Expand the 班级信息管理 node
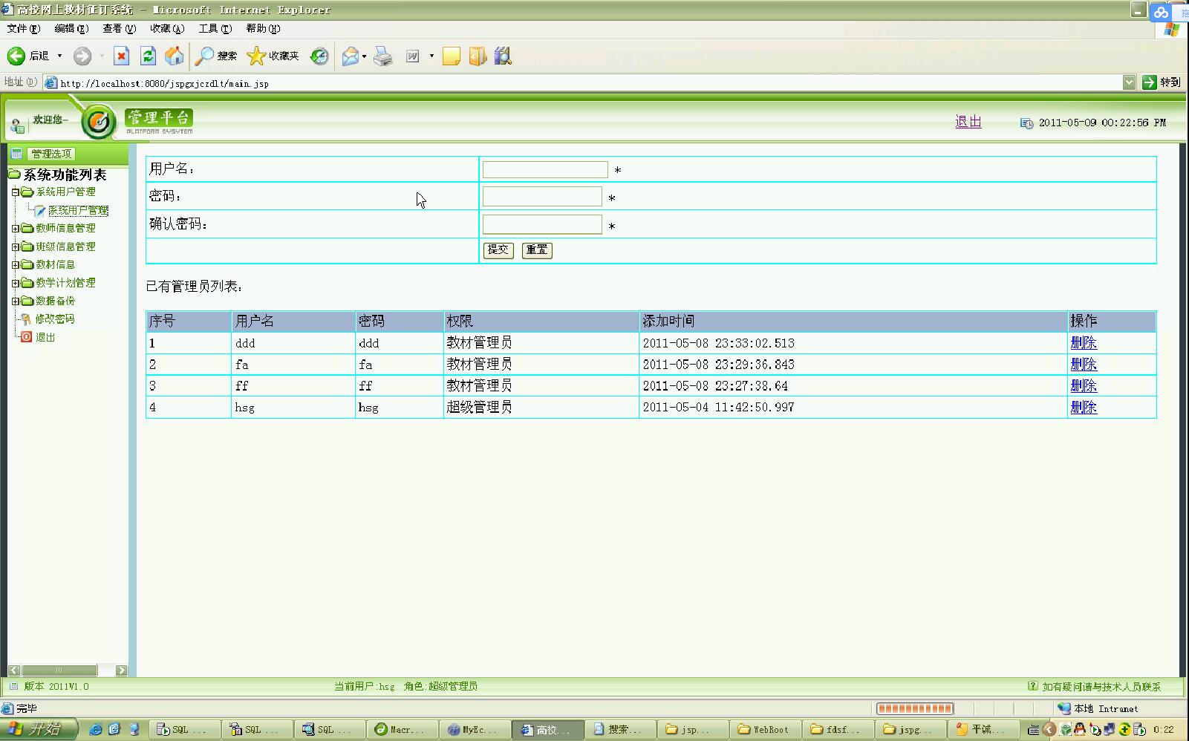 pos(15,247)
